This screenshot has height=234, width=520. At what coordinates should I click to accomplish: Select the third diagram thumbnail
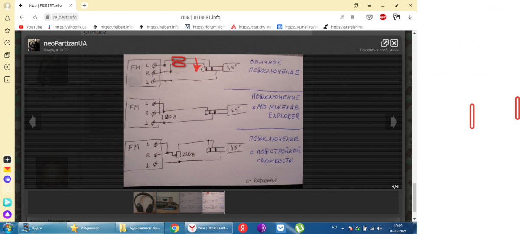pyautogui.click(x=190, y=202)
